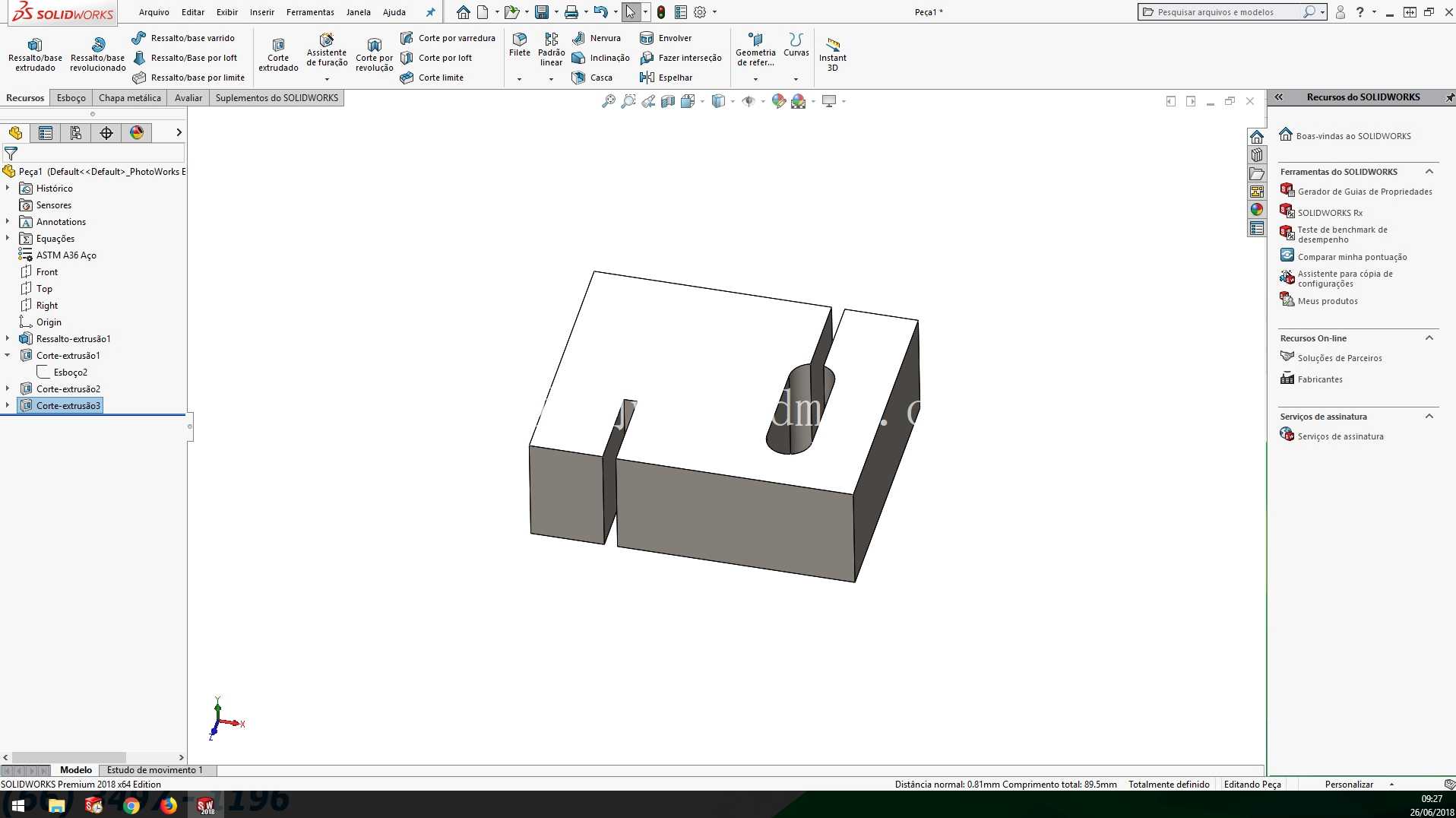Switch to the Avaliar tab

click(x=188, y=98)
